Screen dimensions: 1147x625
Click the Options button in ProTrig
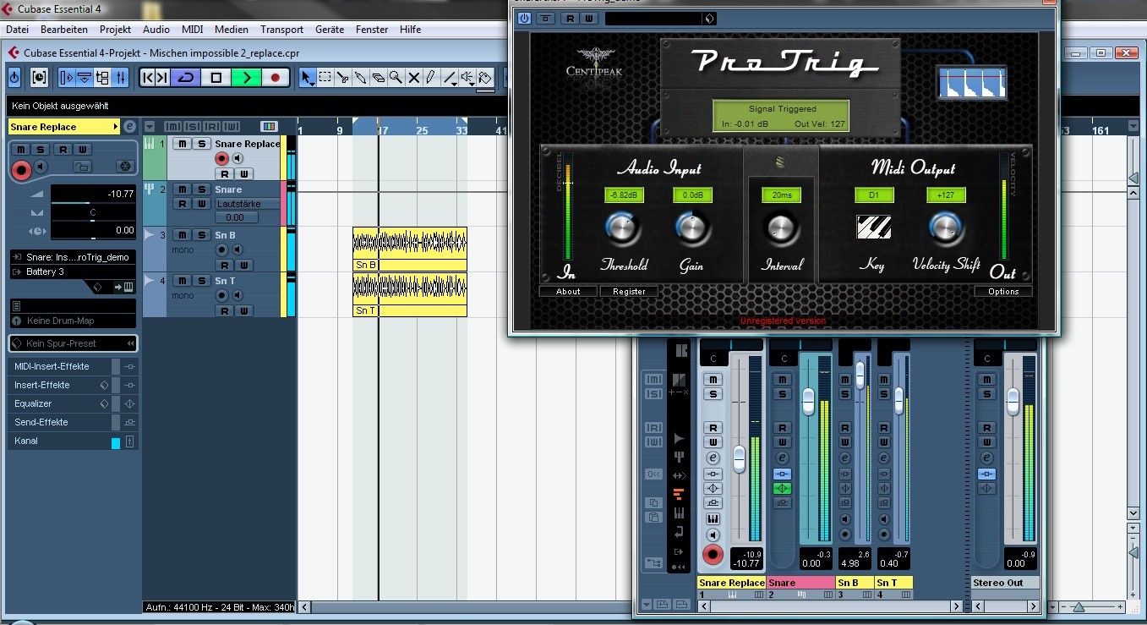[x=1003, y=291]
